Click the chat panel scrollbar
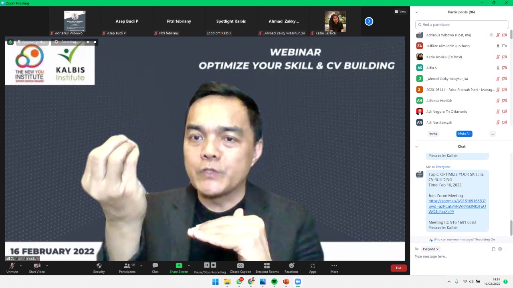Screen dimensions: 513x288 click(511, 228)
